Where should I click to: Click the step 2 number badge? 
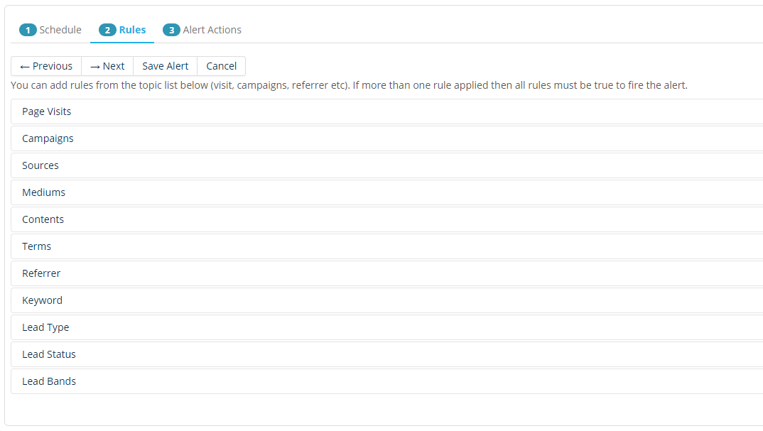tap(107, 30)
